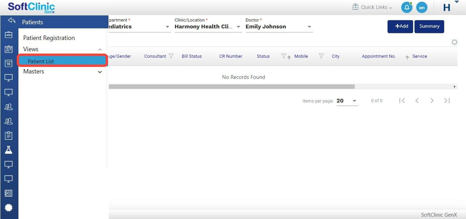Viewport: 466px width, 219px height.
Task: Click the filter icon next to Consultant
Action: (x=171, y=56)
